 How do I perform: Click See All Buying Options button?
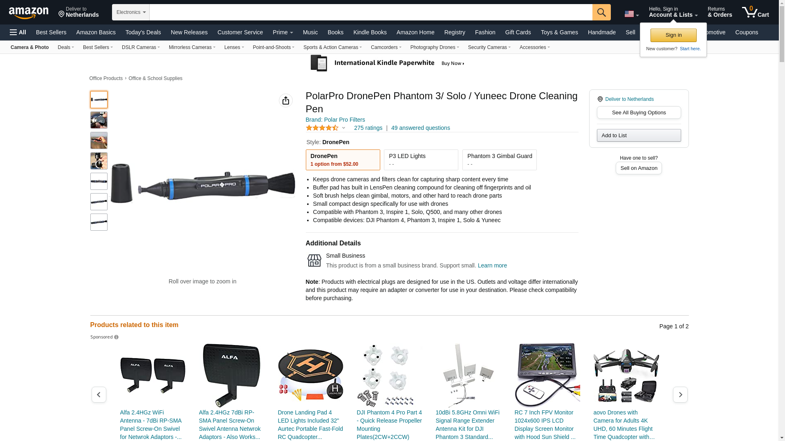point(639,113)
